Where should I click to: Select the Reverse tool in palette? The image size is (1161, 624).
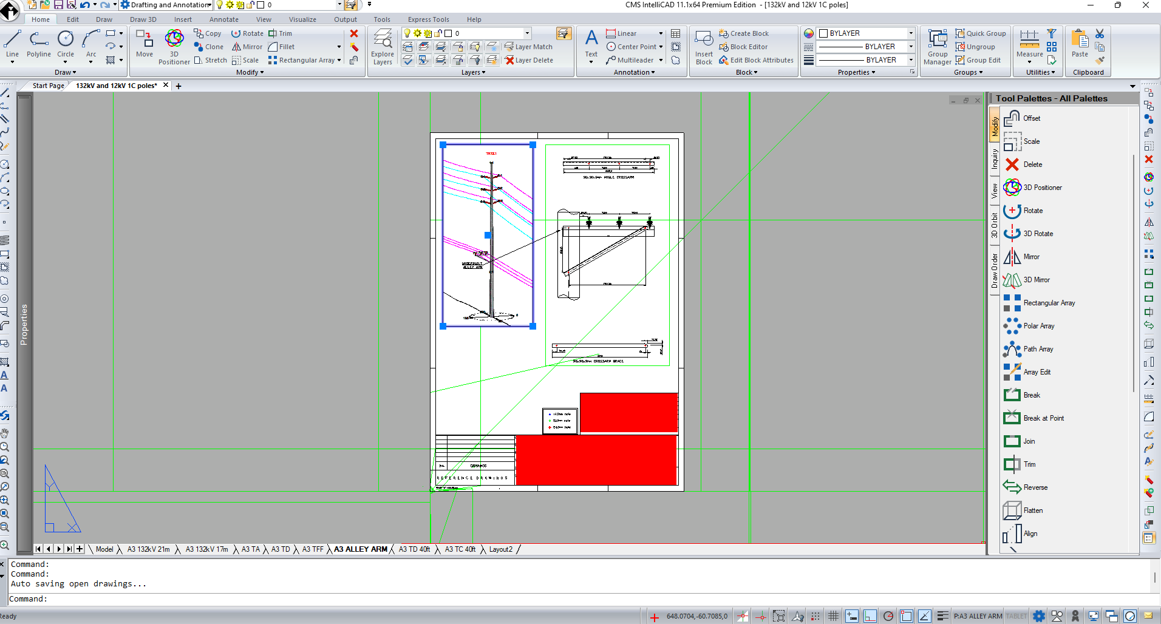tap(1026, 487)
